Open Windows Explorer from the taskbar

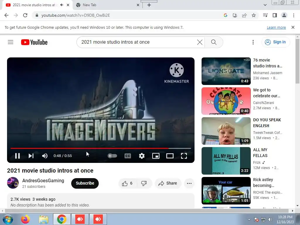click(44, 219)
